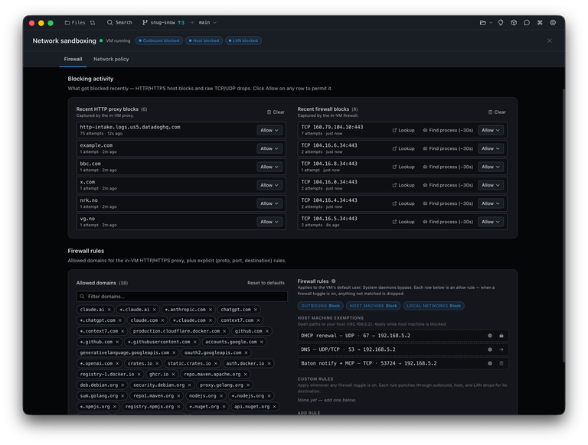Open the folder dropdown in top-right toolbar

[485, 23]
